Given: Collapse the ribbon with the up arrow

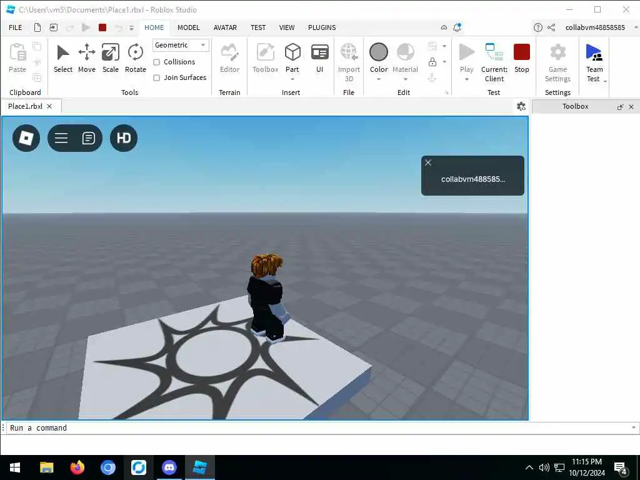Looking at the screenshot, I should click(444, 27).
